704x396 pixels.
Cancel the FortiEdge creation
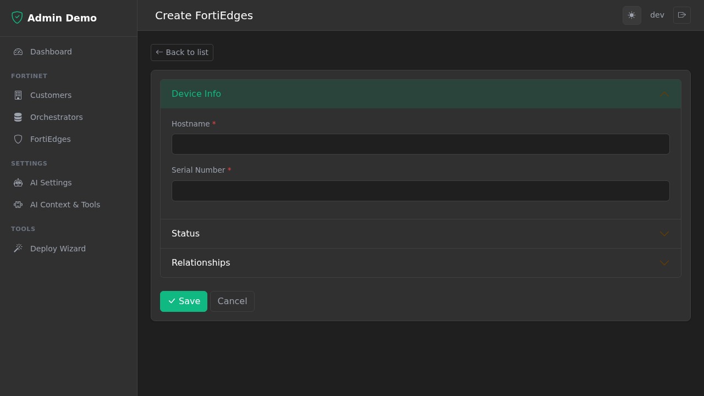coord(232,301)
